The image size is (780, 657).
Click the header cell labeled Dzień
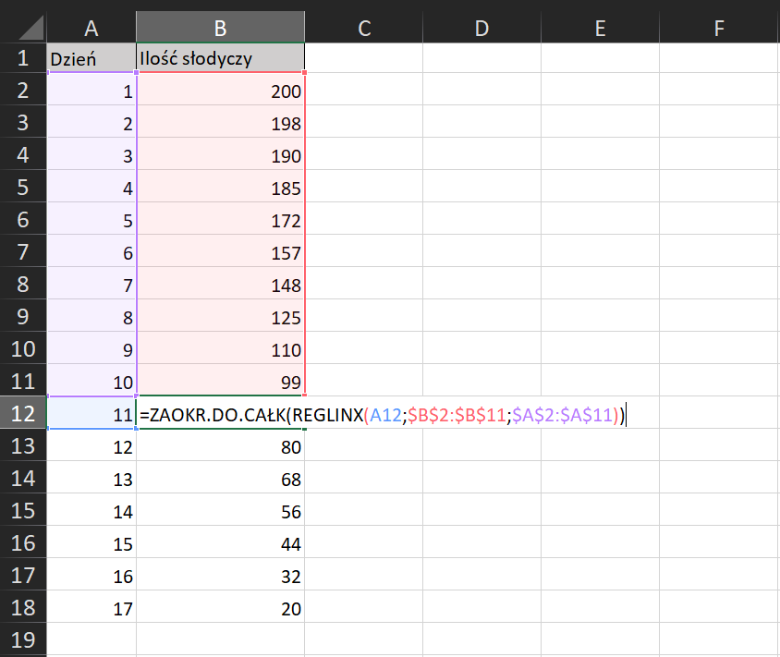coord(91,57)
